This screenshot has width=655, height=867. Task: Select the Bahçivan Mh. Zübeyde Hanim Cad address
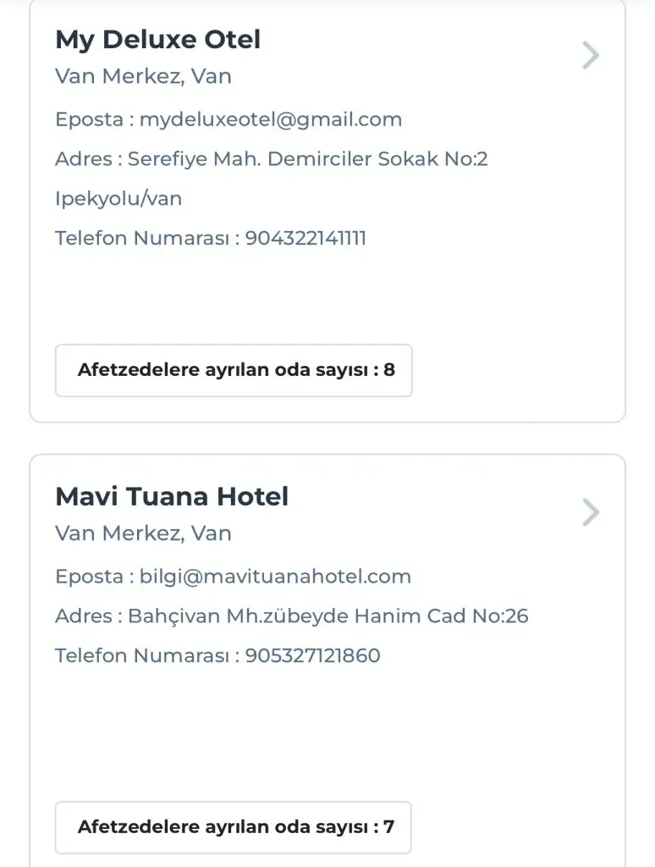[327, 616]
